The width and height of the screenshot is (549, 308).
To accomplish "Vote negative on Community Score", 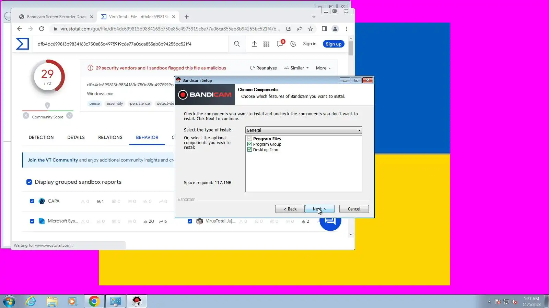I will (x=26, y=116).
